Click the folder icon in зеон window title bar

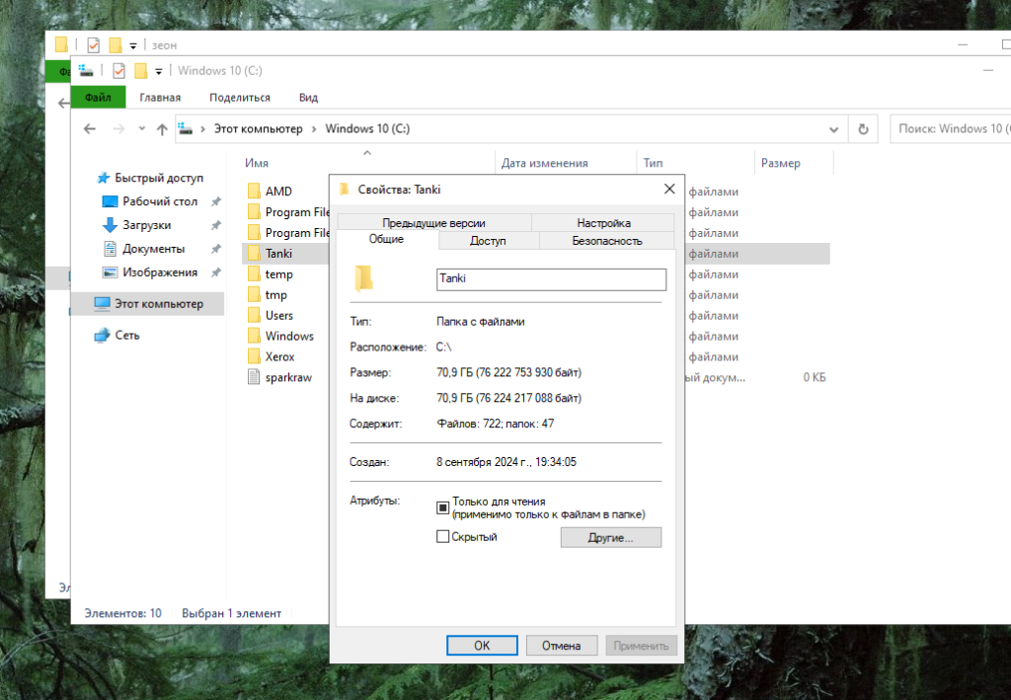point(61,44)
